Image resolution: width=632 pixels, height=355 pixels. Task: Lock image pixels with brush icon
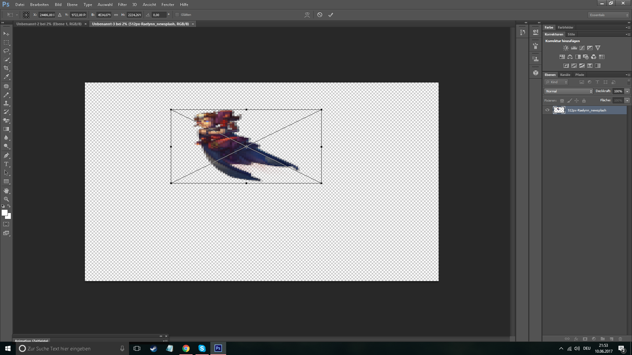pos(569,101)
